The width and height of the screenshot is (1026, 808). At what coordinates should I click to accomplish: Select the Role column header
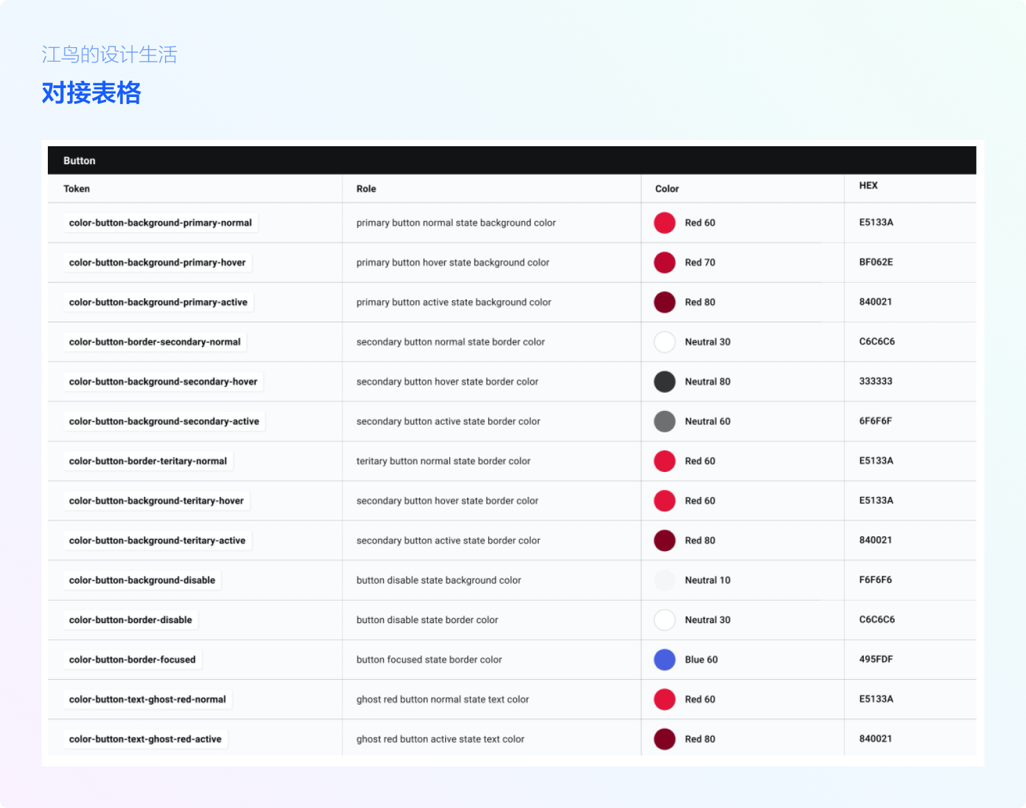coord(366,188)
